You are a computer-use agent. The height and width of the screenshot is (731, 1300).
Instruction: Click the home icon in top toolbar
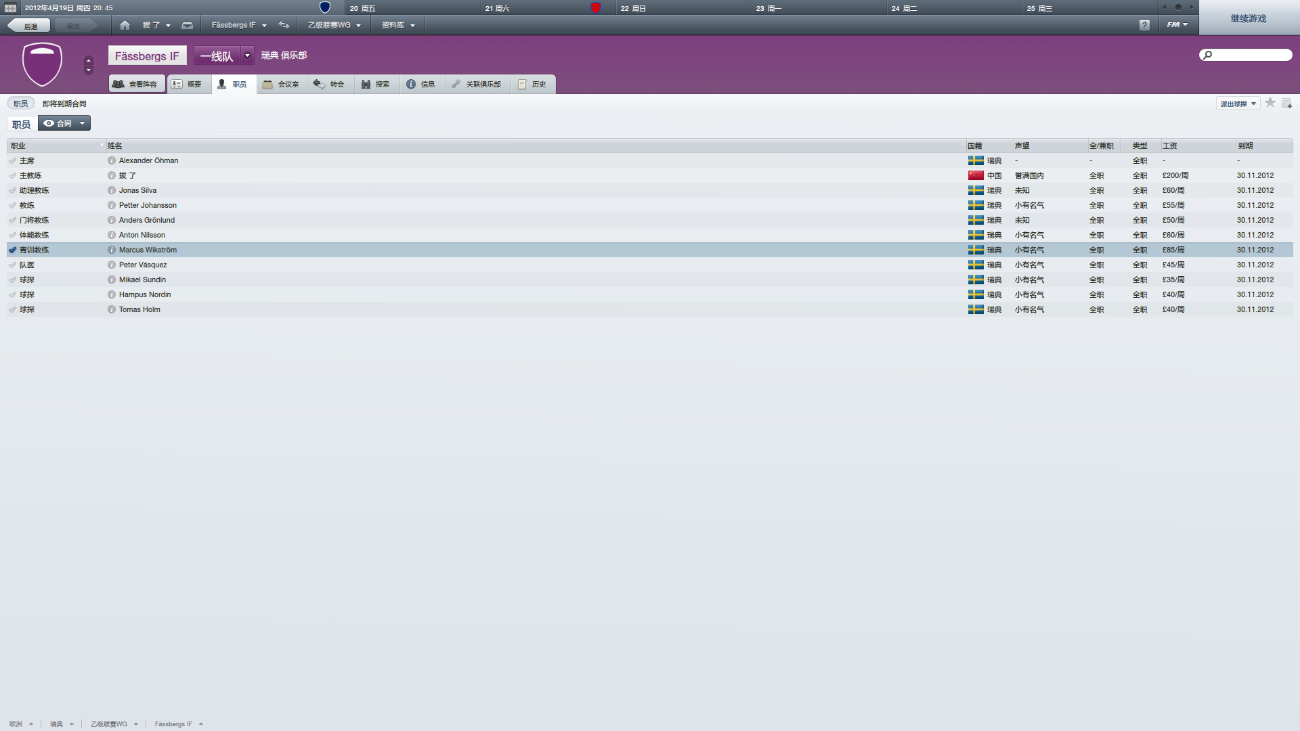[x=125, y=25]
